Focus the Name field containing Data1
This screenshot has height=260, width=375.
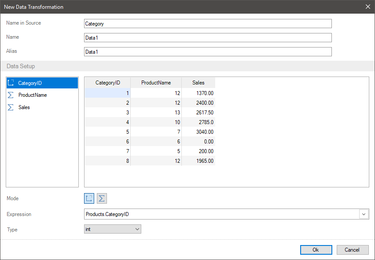pyautogui.click(x=207, y=38)
